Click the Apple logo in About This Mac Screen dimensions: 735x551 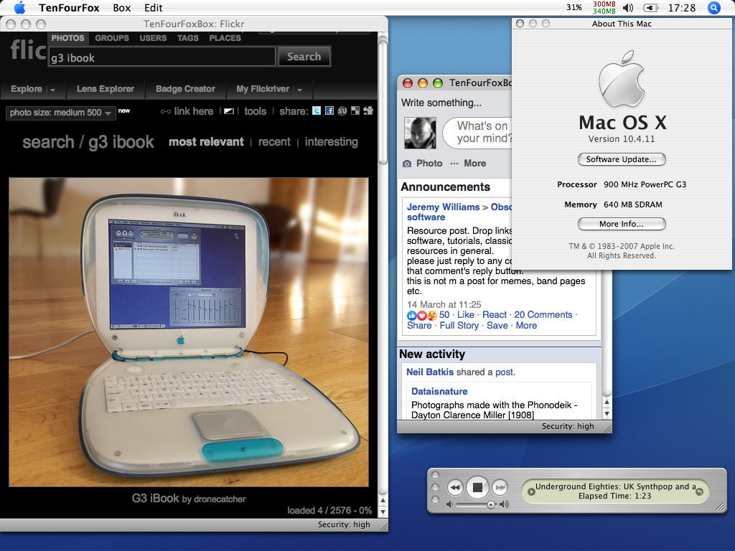[622, 79]
